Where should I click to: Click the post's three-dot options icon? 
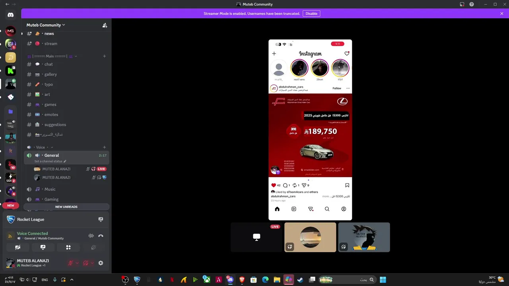(x=348, y=88)
